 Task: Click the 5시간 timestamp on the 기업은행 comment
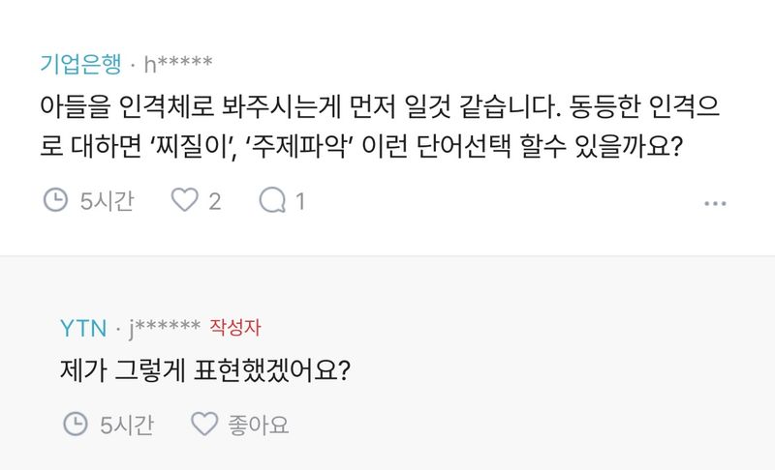107,200
